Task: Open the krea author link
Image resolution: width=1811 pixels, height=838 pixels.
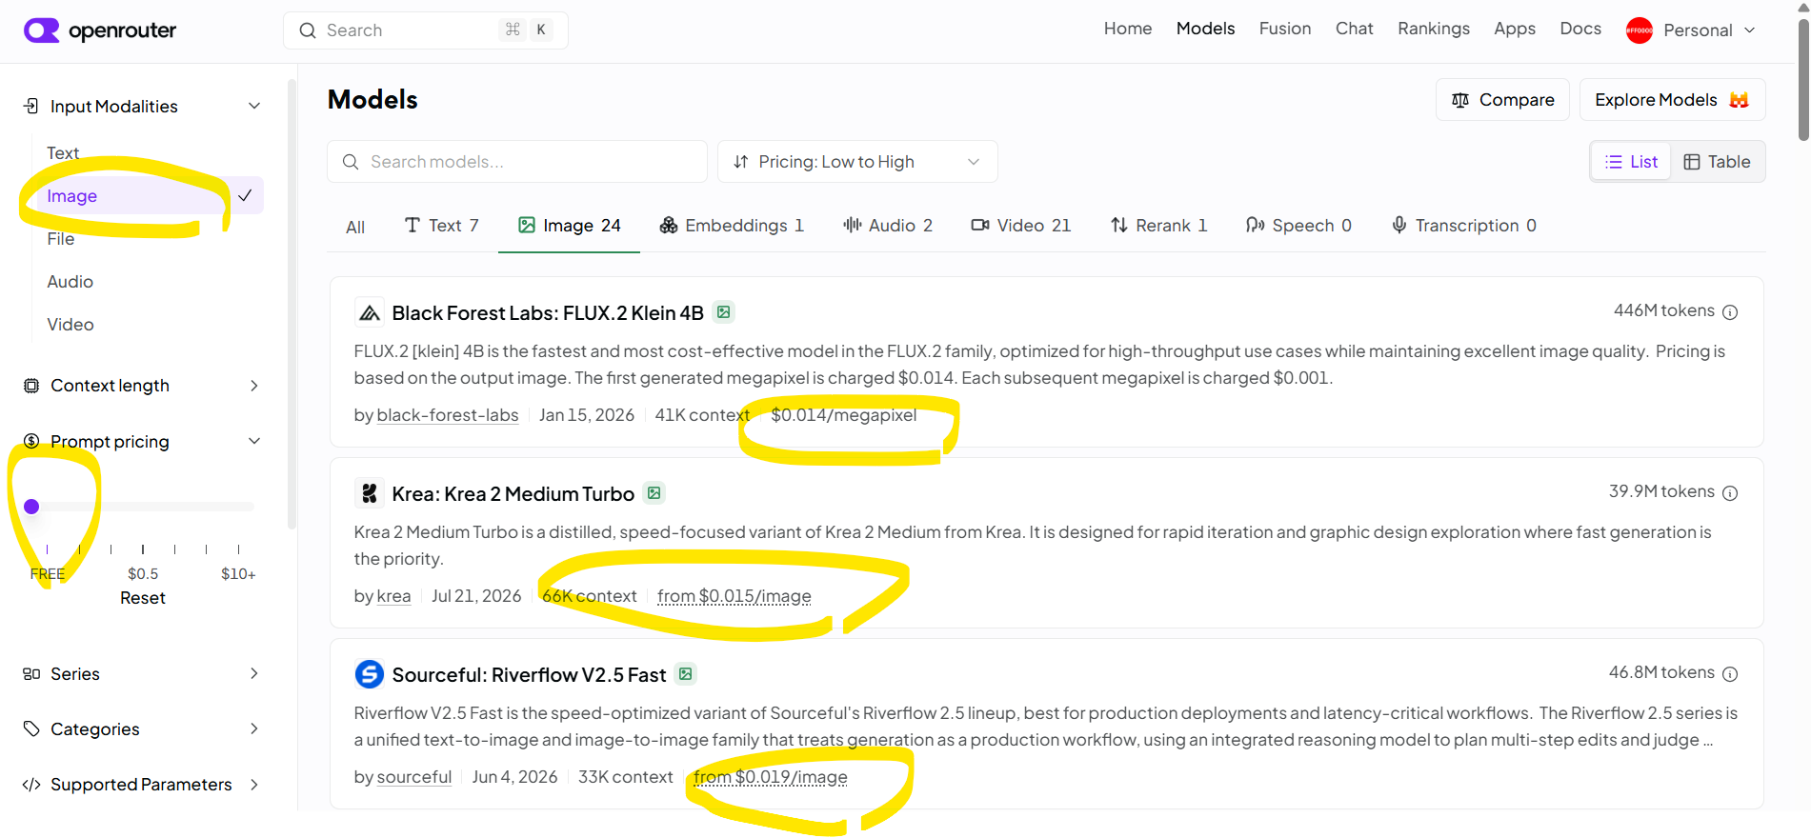Action: point(393,596)
